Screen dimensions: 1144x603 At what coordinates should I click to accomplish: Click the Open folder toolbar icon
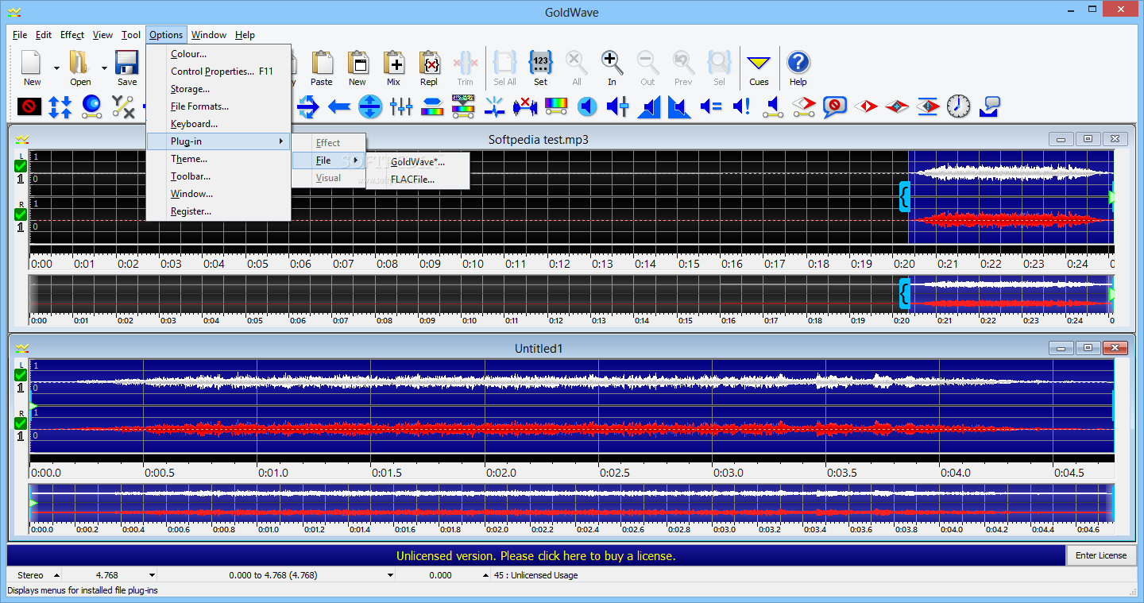[x=79, y=62]
